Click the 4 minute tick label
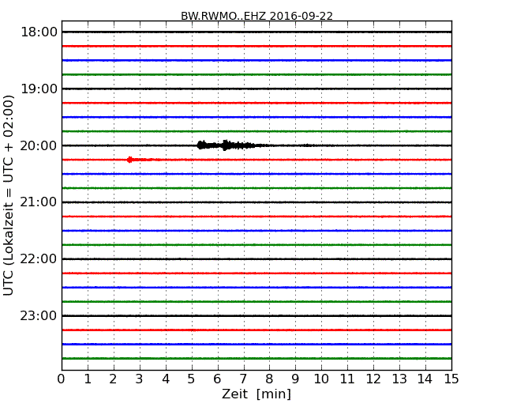The width and height of the screenshot is (513, 411). tap(166, 379)
